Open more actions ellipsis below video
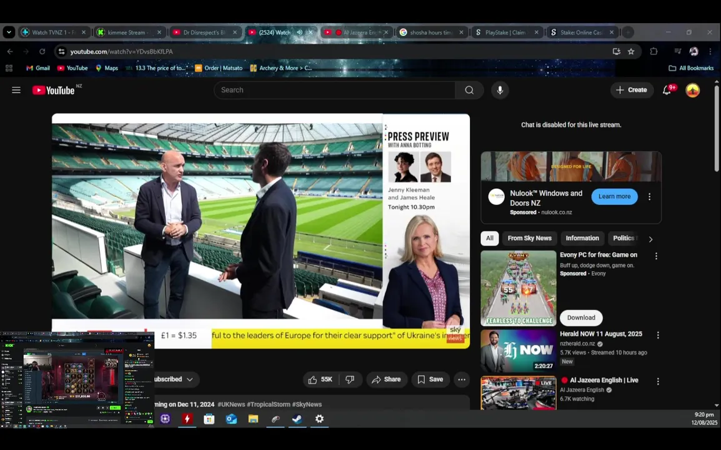Screen dimensions: 721x450 coord(462,379)
